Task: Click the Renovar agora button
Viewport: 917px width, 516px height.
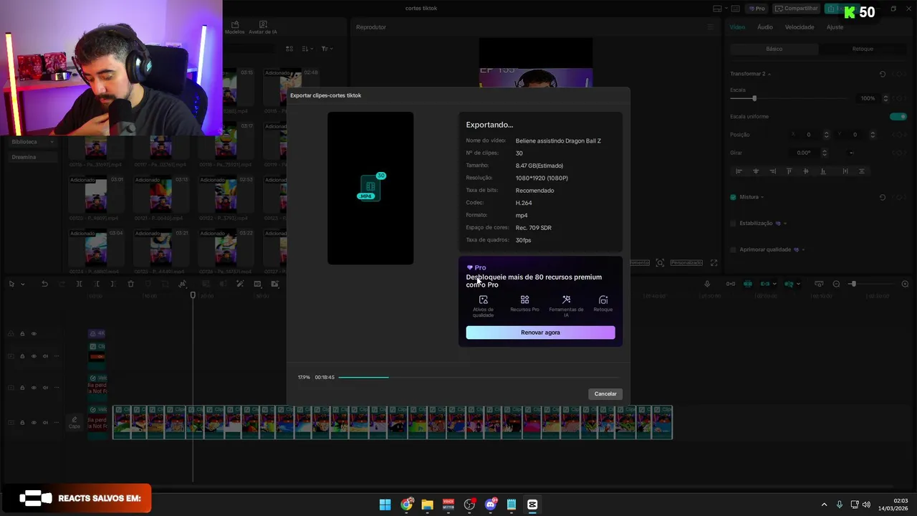Action: click(x=540, y=333)
